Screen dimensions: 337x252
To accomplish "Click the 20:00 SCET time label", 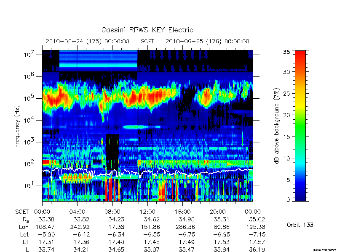I will pos(218,212).
